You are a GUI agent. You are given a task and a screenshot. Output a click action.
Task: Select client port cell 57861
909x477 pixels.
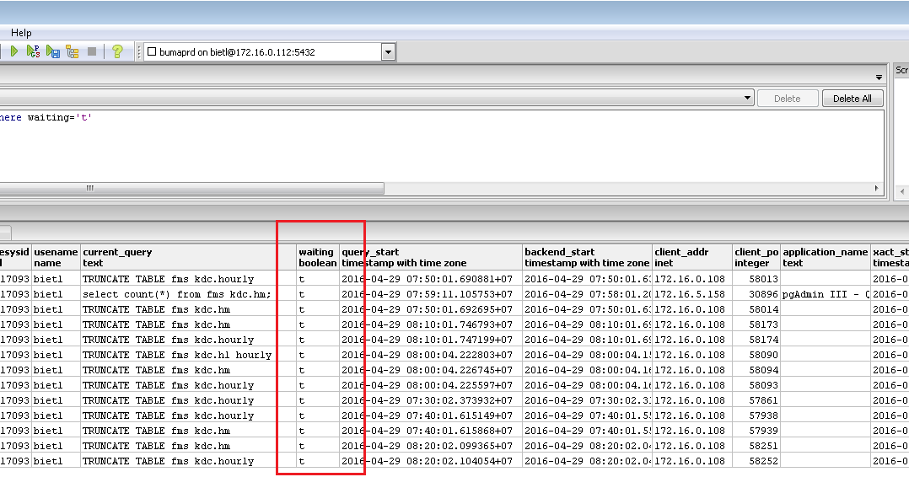[756, 400]
